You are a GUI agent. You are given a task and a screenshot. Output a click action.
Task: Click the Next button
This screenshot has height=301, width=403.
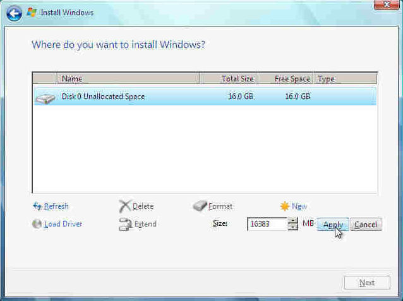click(366, 283)
